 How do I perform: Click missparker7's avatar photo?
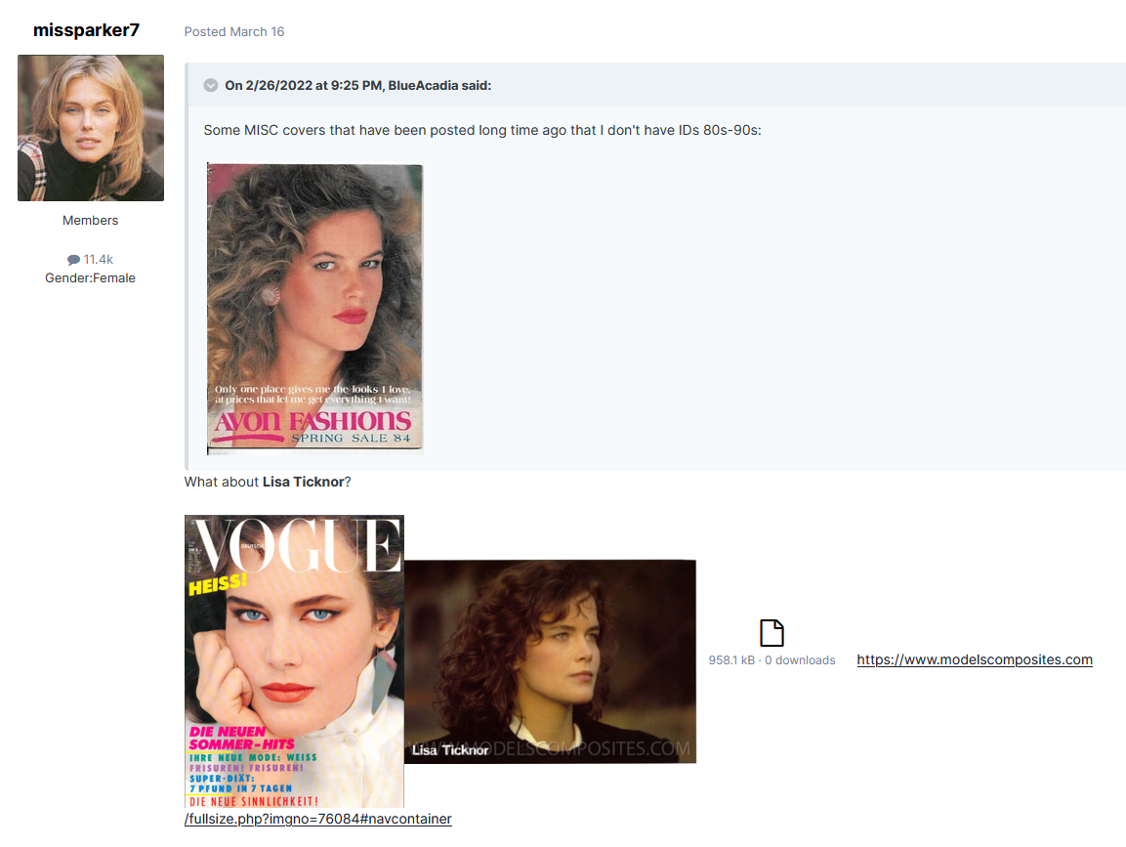(x=91, y=128)
